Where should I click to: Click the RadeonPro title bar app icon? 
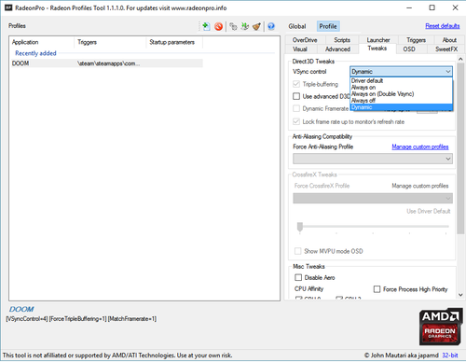pos(8,7)
